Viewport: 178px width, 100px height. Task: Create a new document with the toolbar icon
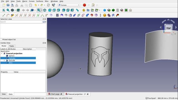[4, 5]
